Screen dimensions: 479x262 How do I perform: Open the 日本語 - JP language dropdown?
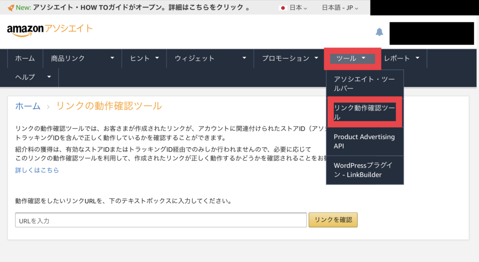340,8
